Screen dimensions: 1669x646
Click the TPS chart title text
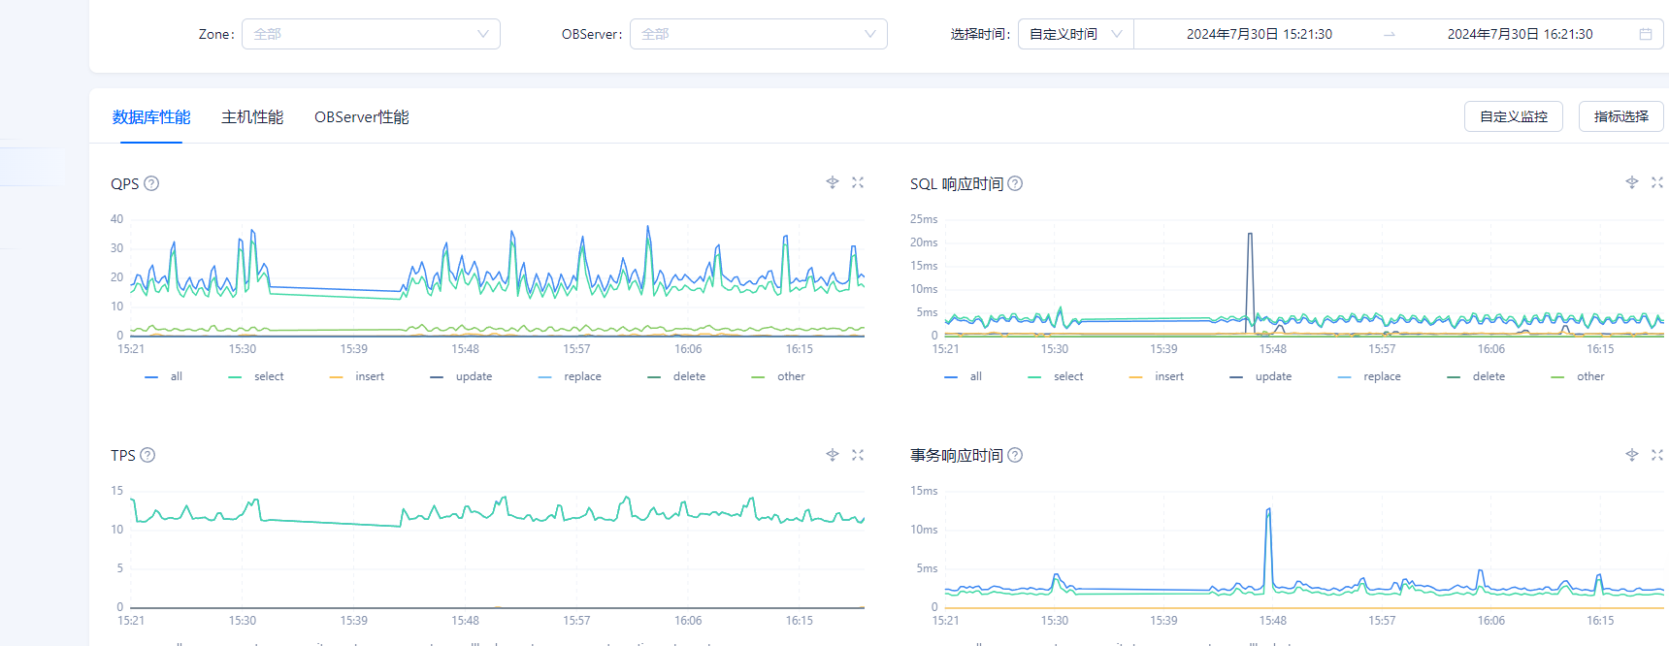click(123, 455)
